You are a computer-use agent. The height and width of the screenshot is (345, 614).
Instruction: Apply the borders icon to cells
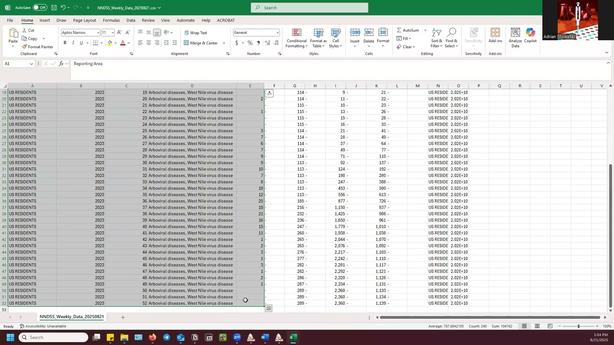[95, 43]
